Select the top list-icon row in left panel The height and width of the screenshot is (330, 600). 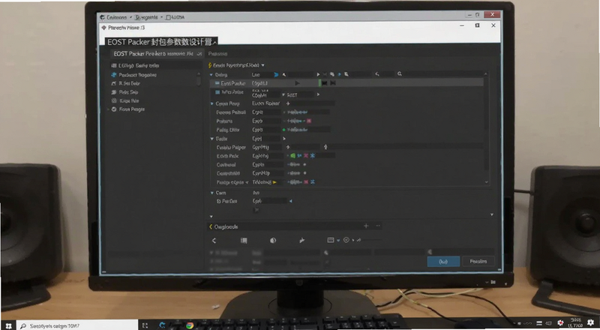click(x=154, y=65)
